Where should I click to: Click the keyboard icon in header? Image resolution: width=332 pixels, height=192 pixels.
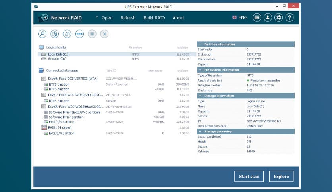tap(257, 18)
